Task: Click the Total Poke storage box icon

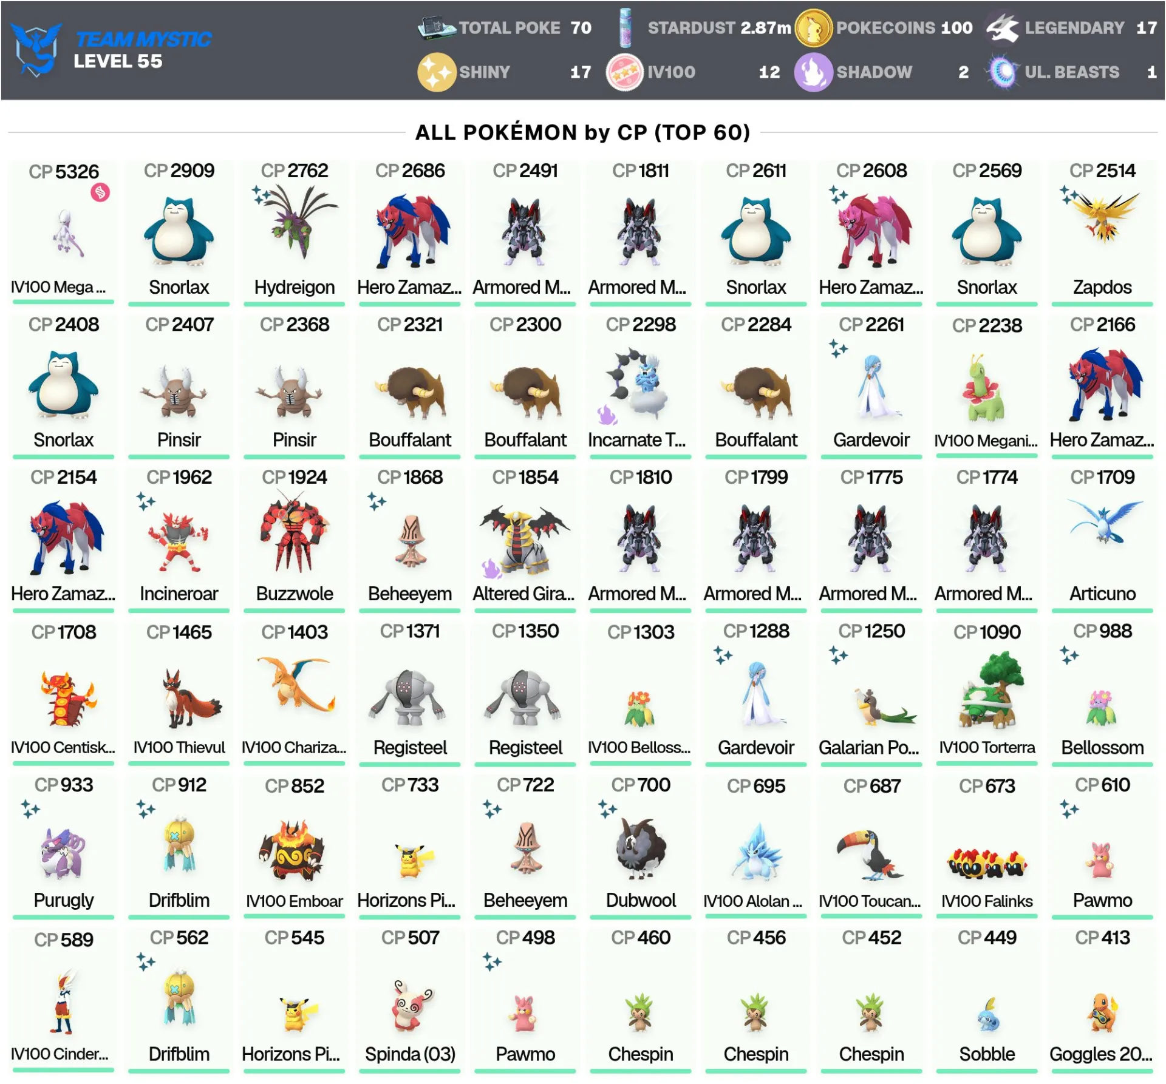Action: 436,28
